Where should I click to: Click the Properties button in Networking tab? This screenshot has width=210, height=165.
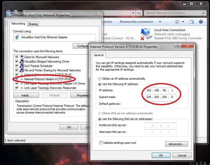coord(80,95)
